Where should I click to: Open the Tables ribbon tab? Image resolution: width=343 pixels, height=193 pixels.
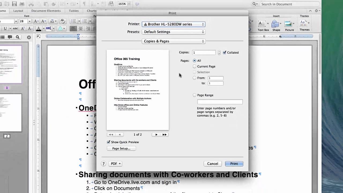pos(74,11)
